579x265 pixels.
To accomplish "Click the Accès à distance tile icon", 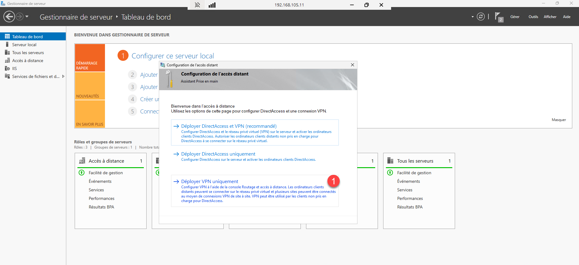I will coord(82,161).
